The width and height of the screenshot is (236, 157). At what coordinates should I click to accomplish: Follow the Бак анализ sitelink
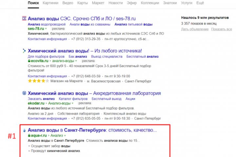[78, 57]
